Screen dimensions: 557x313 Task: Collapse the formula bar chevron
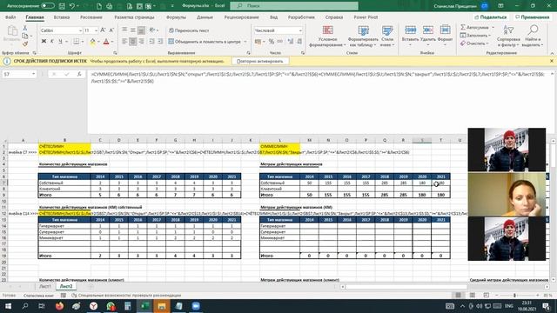pyautogui.click(x=552, y=74)
